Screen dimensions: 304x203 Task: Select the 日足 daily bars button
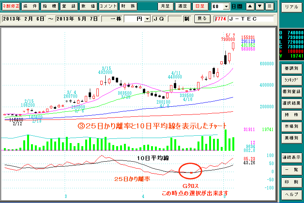(x=200, y=7)
